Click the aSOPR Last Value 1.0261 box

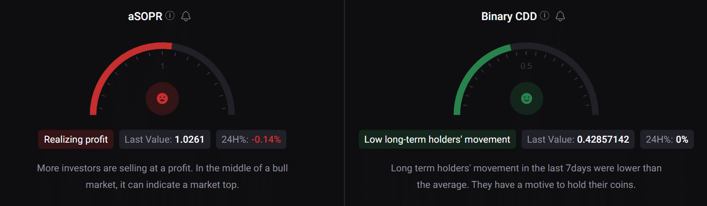(165, 139)
